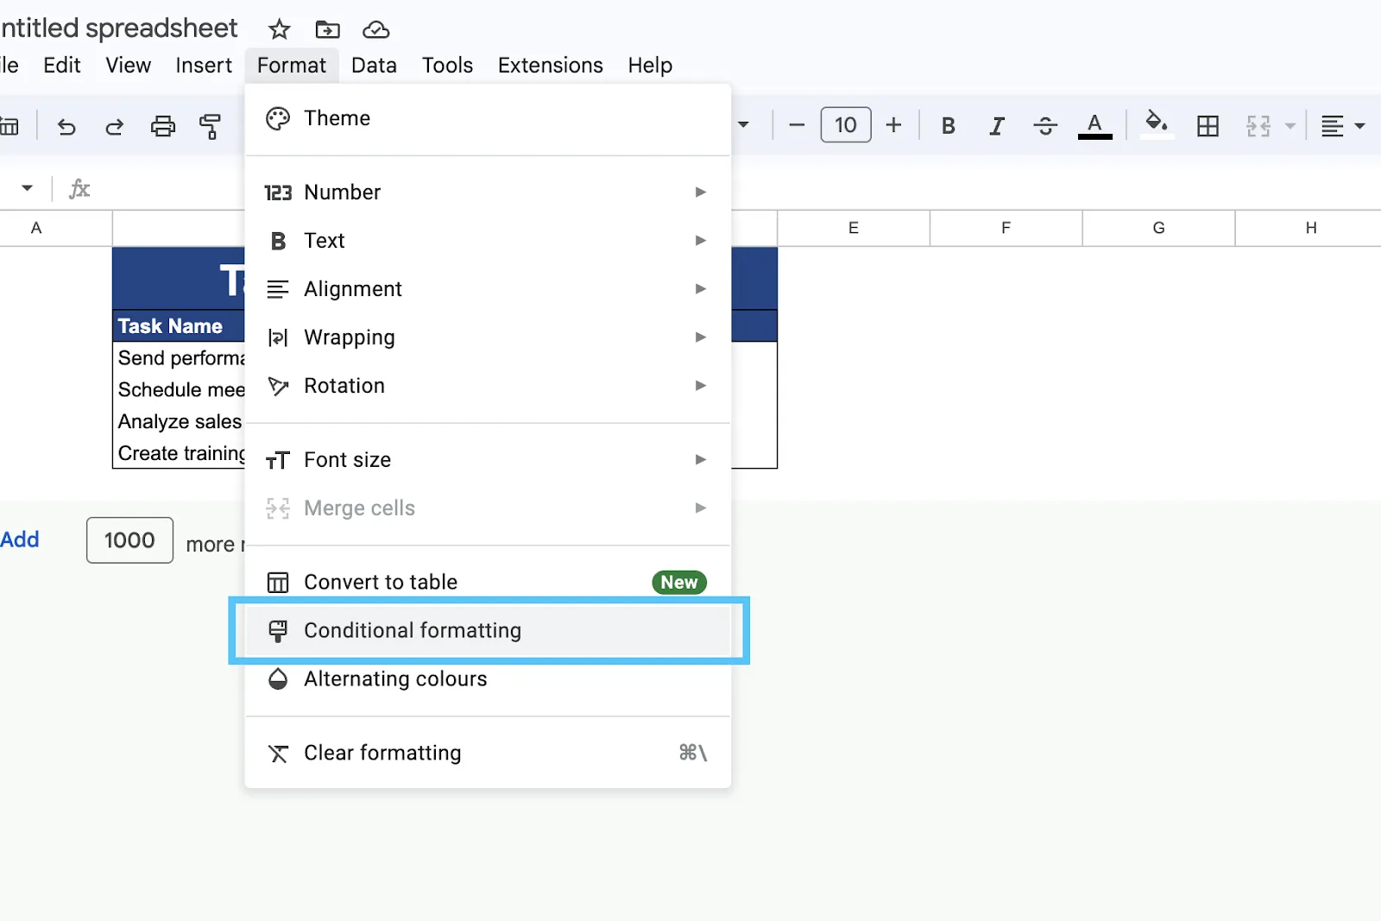Click the 1000 rows input field
This screenshot has height=921, width=1381.
(129, 540)
